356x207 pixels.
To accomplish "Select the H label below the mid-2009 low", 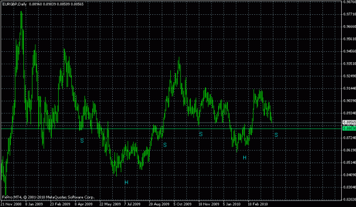I will (126, 182).
